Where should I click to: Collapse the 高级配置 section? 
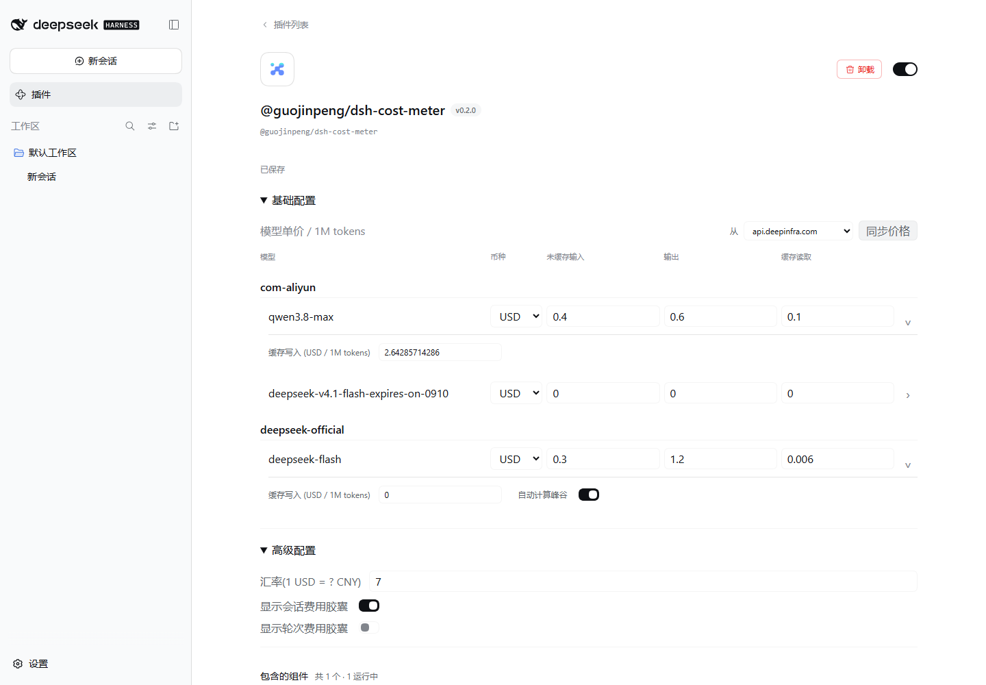tap(288, 551)
